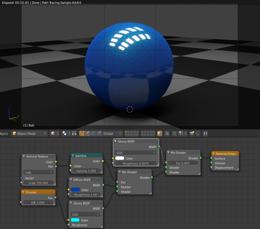The height and width of the screenshot is (229, 260).
Task: Select the scale manipulator icon
Action: 99,133
